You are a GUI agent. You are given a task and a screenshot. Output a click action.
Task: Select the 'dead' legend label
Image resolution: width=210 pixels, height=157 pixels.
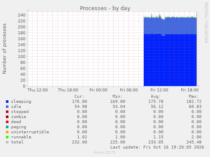(16, 122)
